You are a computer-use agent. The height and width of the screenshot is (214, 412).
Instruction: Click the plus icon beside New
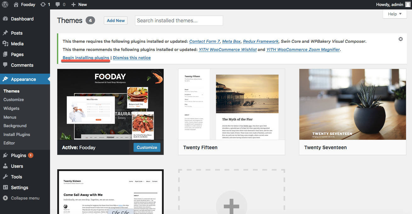(x=73, y=4)
